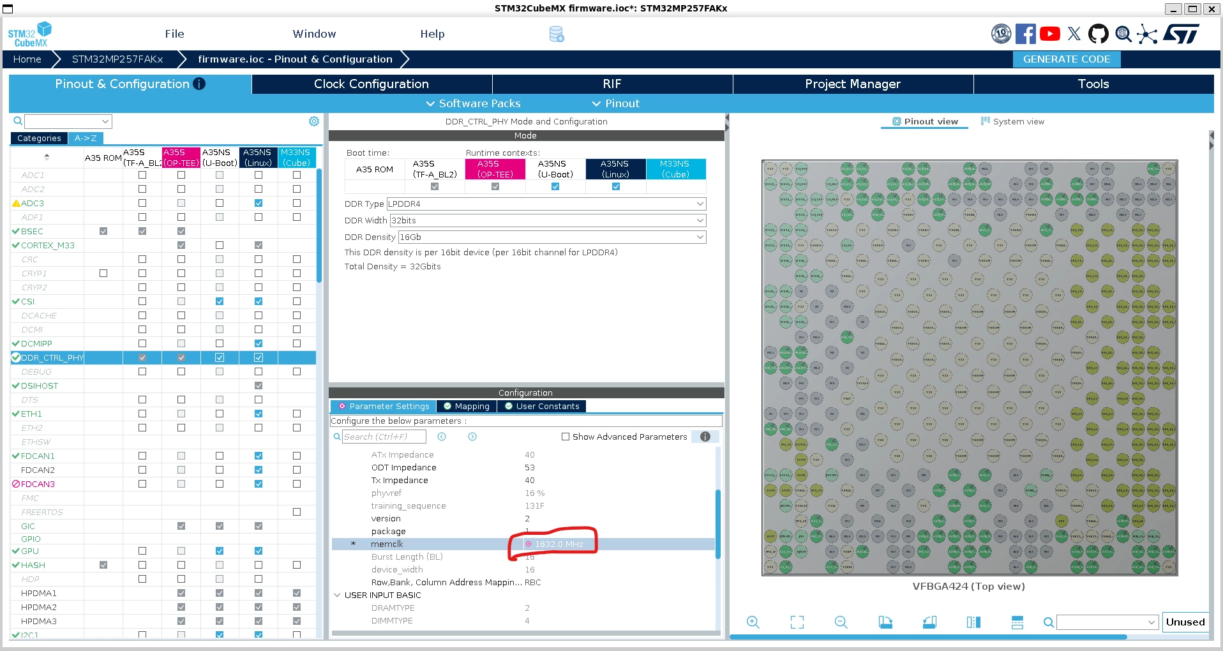Click the STM32CubeMX logo
The image size is (1223, 651).
point(29,34)
